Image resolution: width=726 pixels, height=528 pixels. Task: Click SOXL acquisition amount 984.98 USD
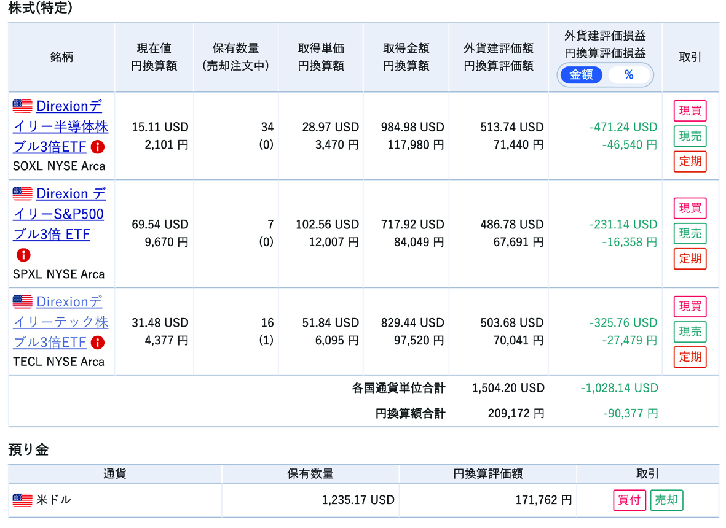click(x=412, y=127)
